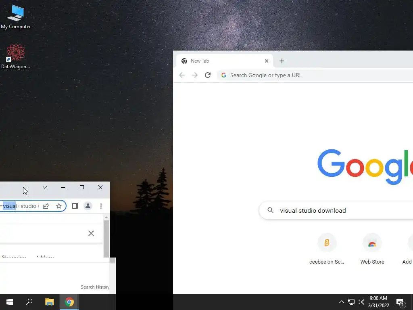Open the Windows Start menu
This screenshot has width=413, height=310.
point(10,302)
